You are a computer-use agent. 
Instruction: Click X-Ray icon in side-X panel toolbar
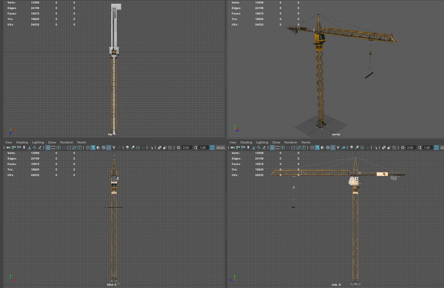coord(384,147)
